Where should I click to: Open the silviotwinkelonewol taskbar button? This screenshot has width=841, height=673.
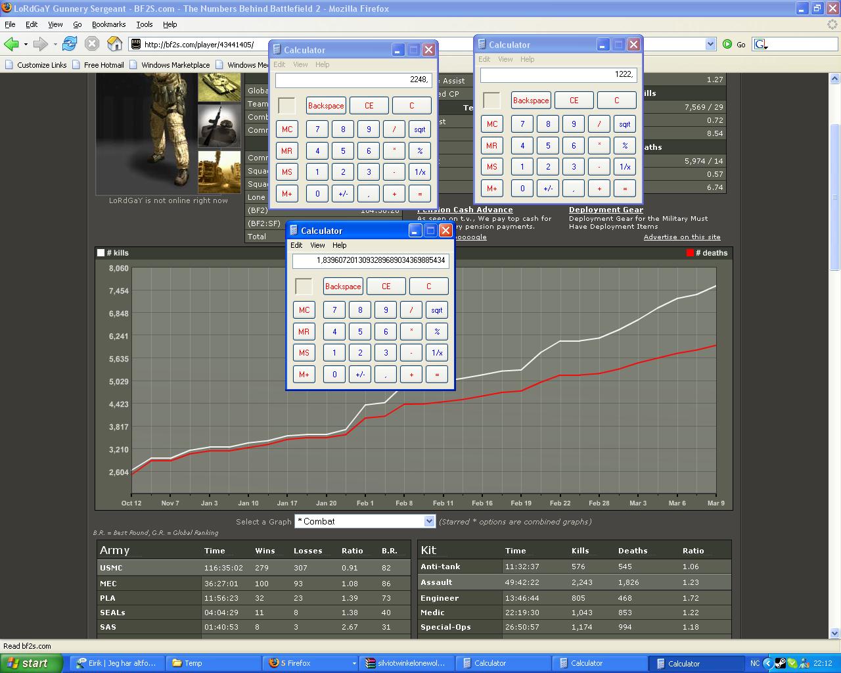(407, 663)
